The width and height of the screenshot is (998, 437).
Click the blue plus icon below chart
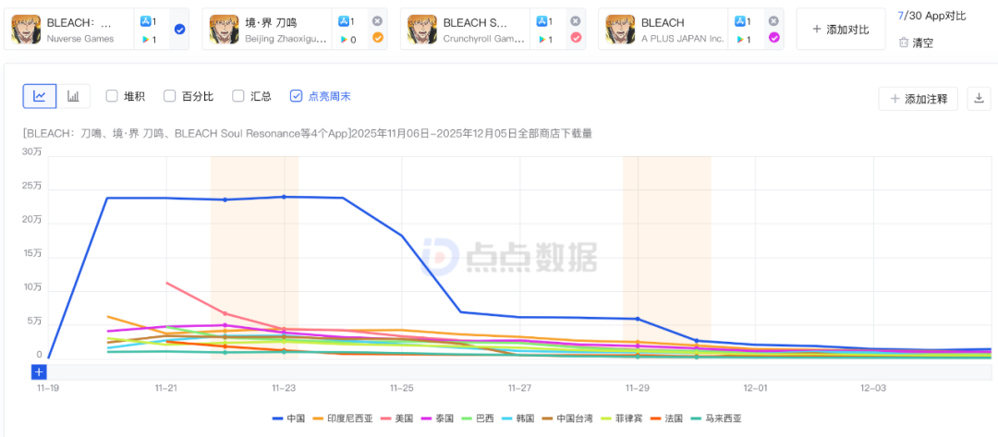(39, 372)
